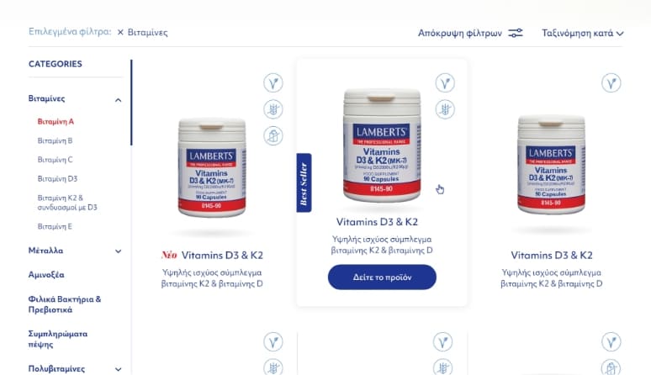Screen dimensions: 651x375
Task: Expand the Πολυβιταμίνες category
Action: [119, 369]
